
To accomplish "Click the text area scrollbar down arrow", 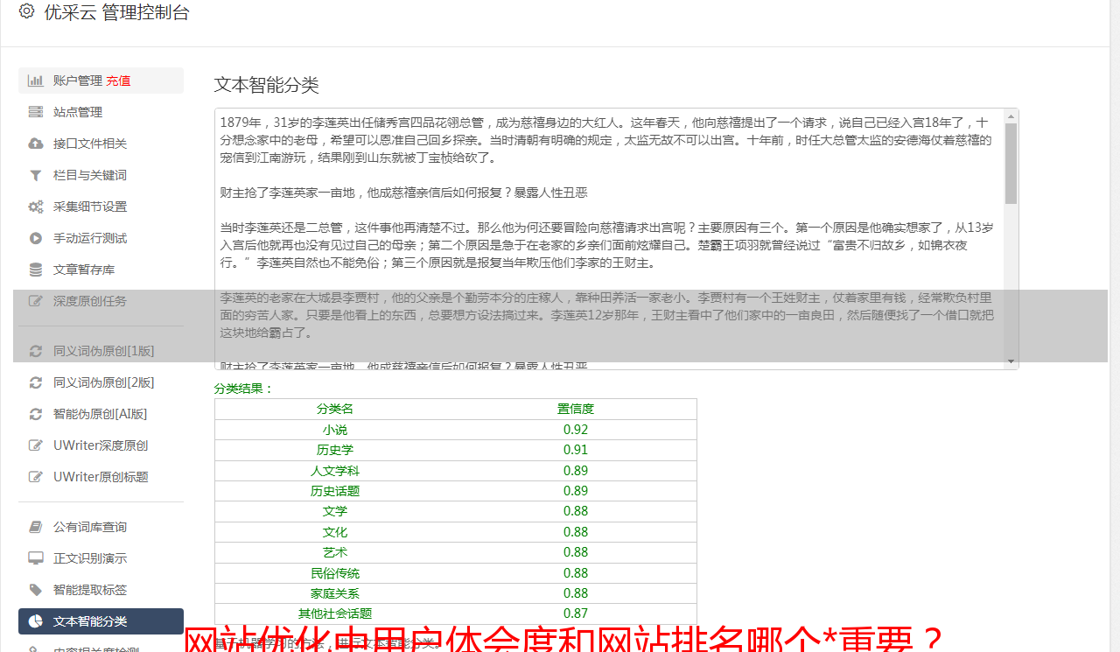I will 1011,361.
